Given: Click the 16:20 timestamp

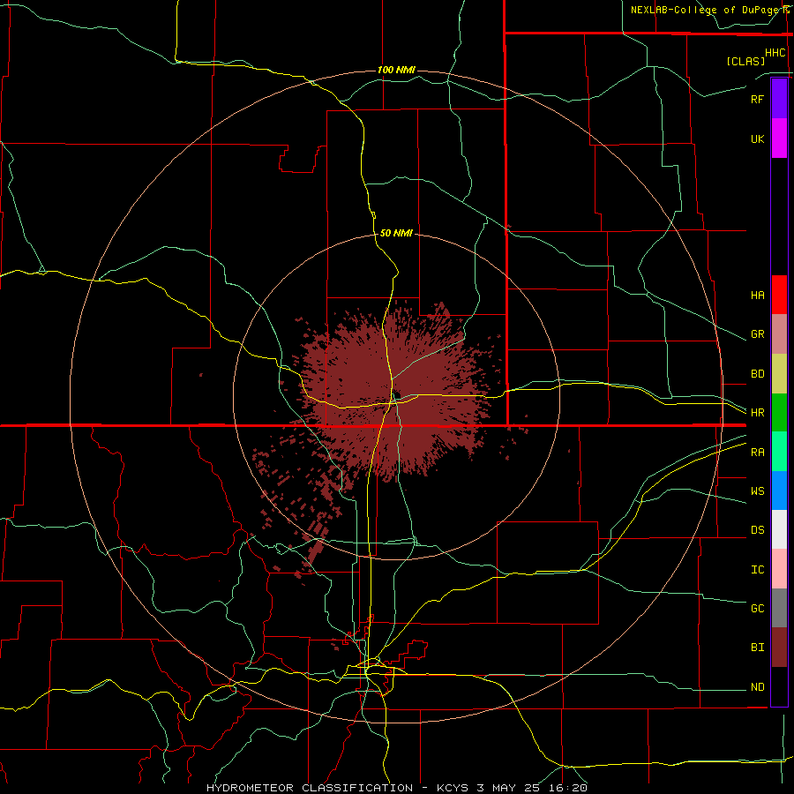Looking at the screenshot, I should [567, 788].
